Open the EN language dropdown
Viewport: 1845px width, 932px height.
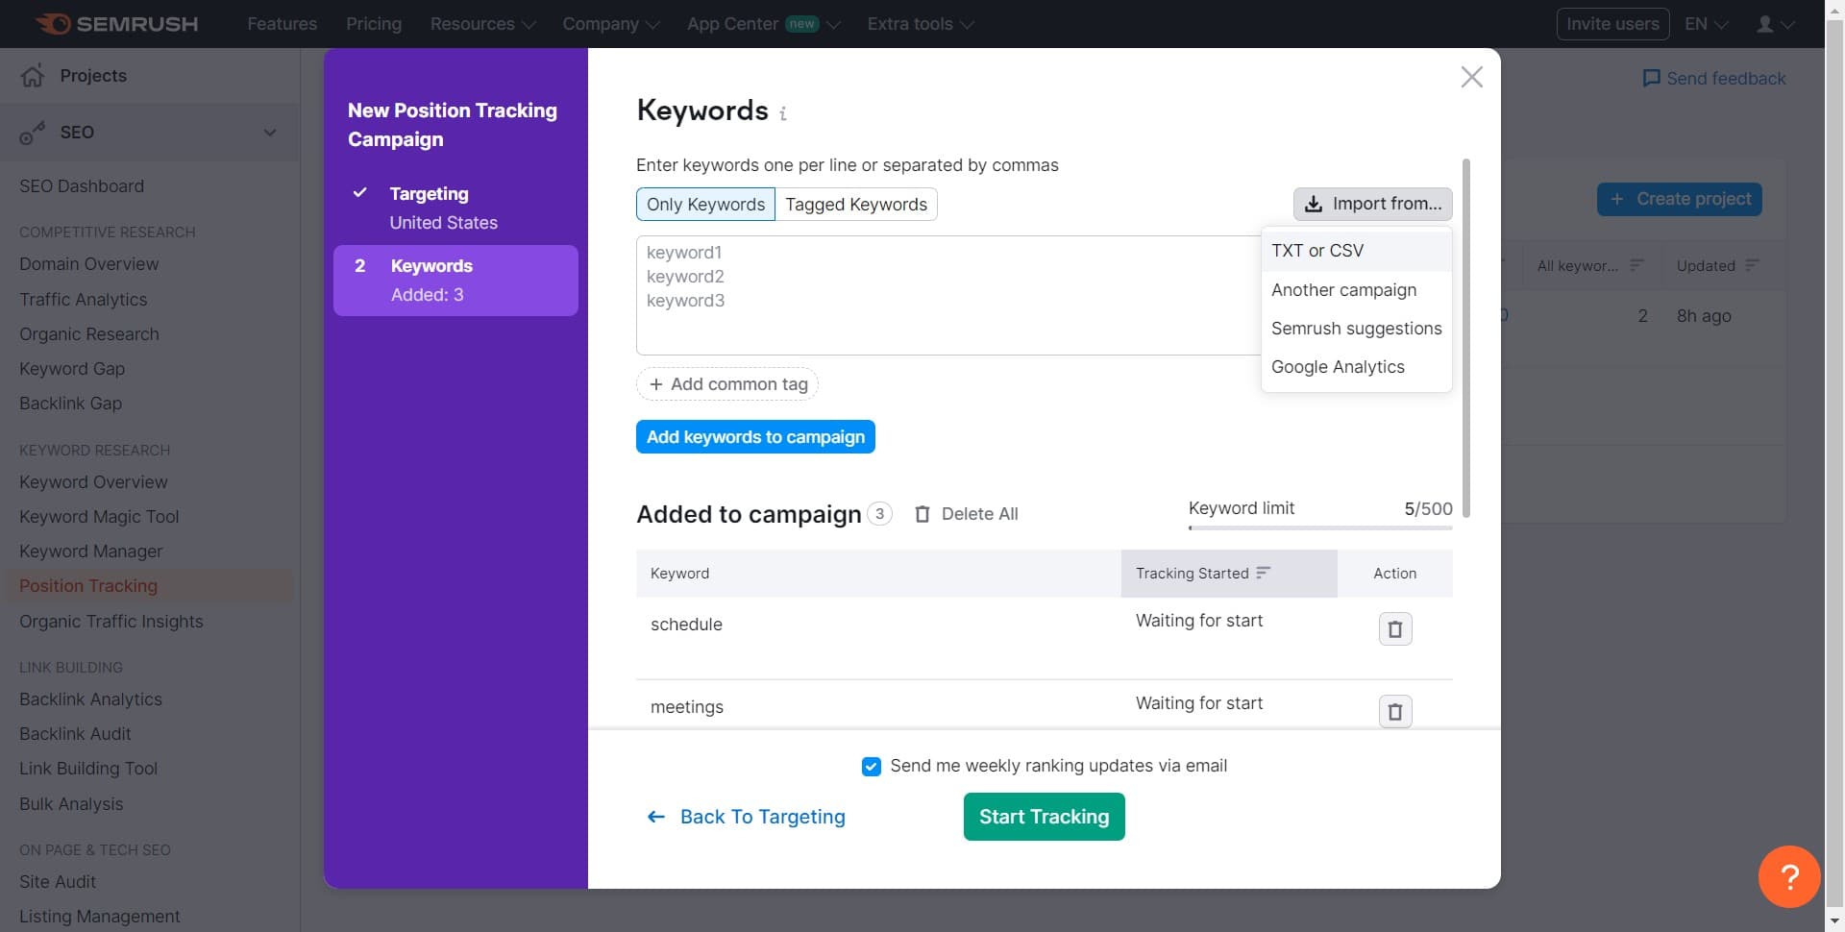[1705, 23]
